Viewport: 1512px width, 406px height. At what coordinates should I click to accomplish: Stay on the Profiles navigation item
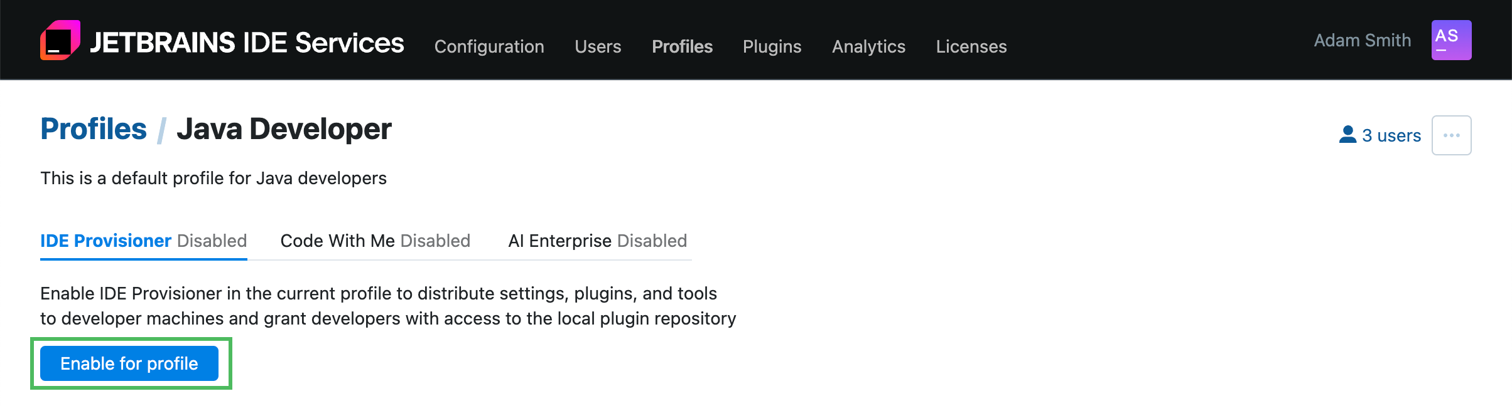pos(682,46)
